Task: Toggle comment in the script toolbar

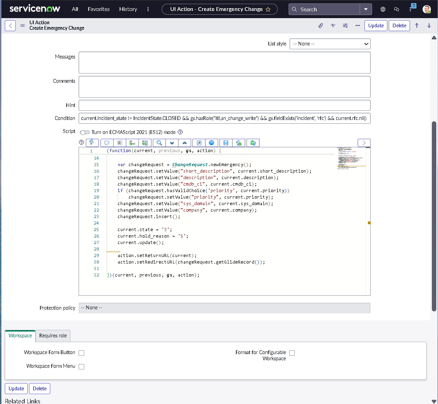Action: [107, 143]
